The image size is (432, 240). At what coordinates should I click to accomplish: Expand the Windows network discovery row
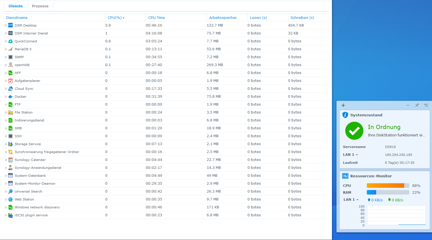[x=6, y=207]
